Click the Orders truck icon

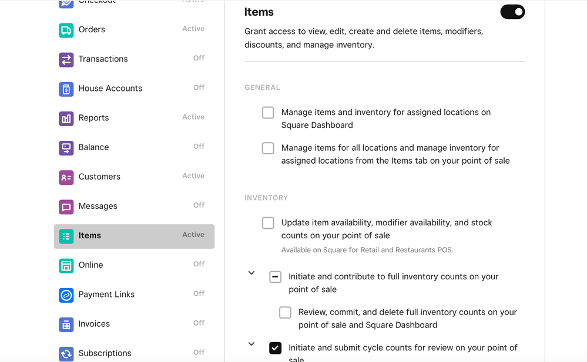coord(66,30)
